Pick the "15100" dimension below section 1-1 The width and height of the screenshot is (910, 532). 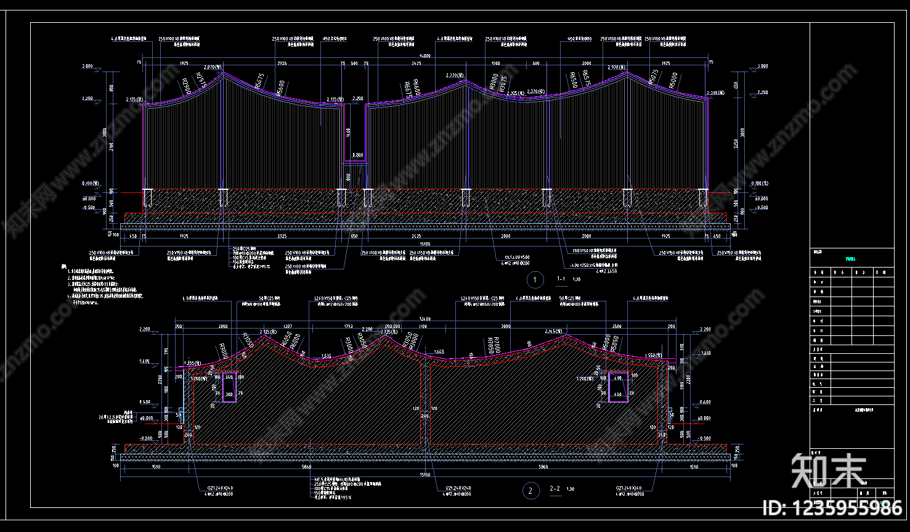coord(425,243)
